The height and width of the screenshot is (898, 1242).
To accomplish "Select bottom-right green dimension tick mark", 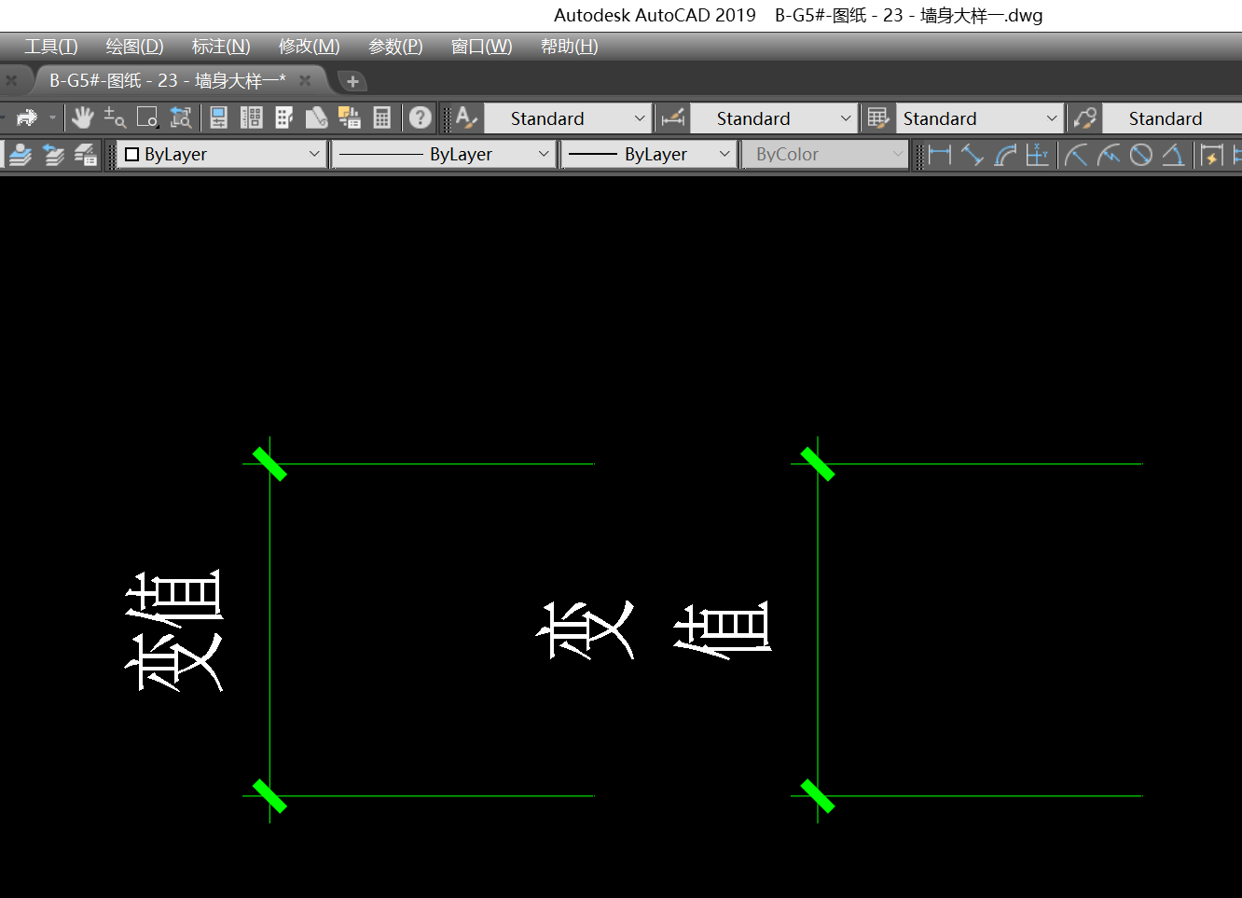I will tap(818, 796).
